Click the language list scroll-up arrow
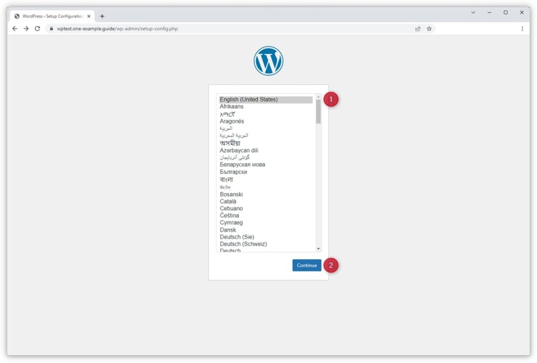The image size is (537, 363). pyautogui.click(x=318, y=97)
